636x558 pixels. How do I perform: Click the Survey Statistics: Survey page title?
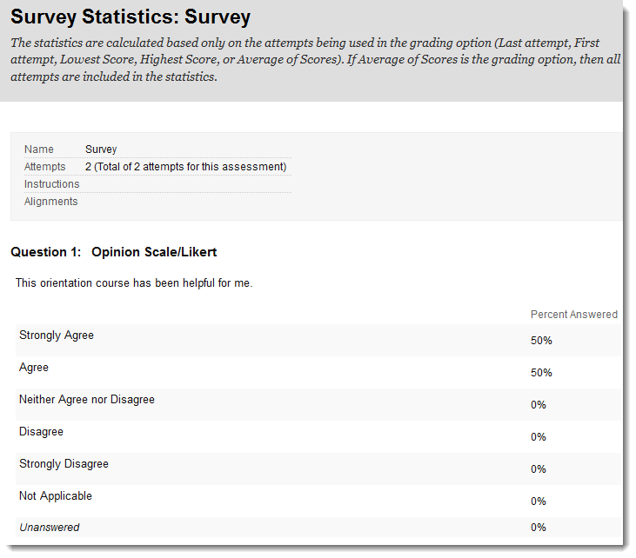(131, 17)
